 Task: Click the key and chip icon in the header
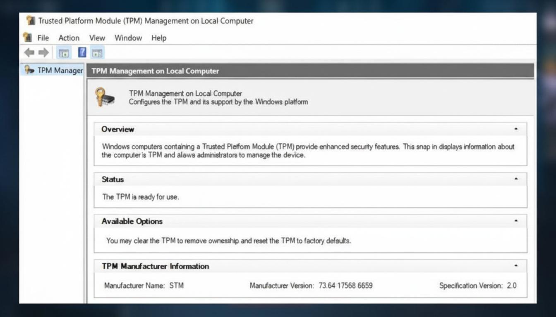[x=105, y=97]
